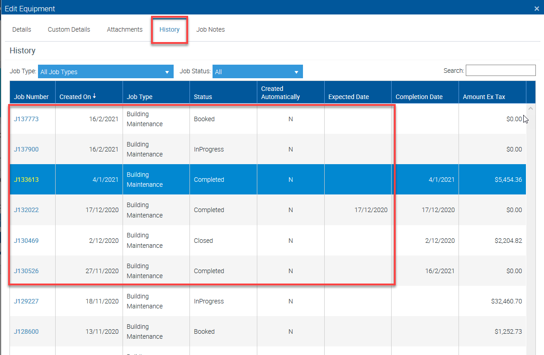Click job number J133613
Screen dimensions: 544x355
[x=26, y=180]
